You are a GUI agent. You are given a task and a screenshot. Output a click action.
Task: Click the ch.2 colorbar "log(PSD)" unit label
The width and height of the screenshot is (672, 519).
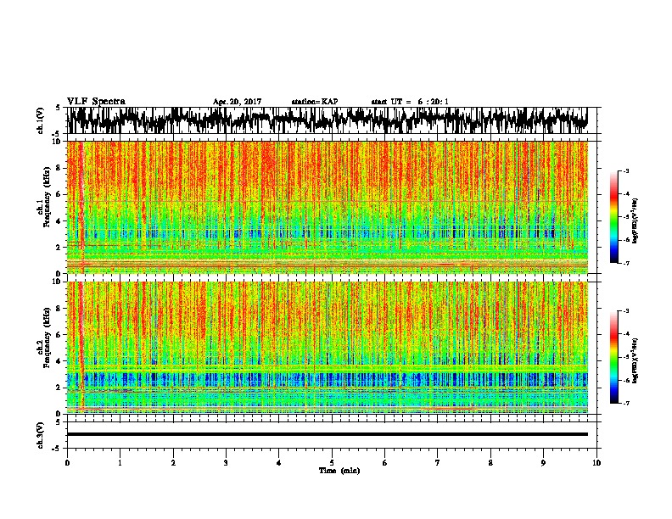coord(636,361)
